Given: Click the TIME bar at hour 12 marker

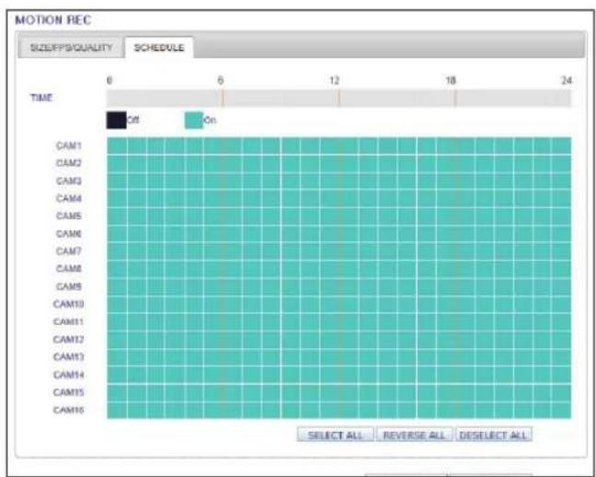Looking at the screenshot, I should tap(338, 99).
